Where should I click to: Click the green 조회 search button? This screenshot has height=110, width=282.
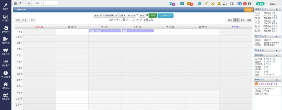point(153,15)
